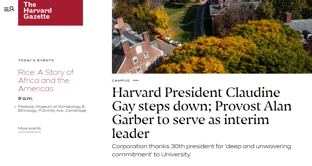Click the red car parked in photo

tap(162, 38)
